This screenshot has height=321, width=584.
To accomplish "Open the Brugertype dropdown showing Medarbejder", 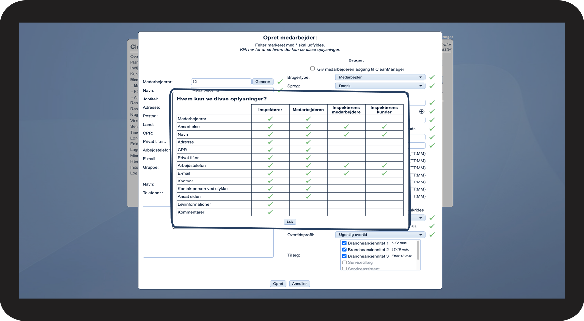I will (380, 77).
